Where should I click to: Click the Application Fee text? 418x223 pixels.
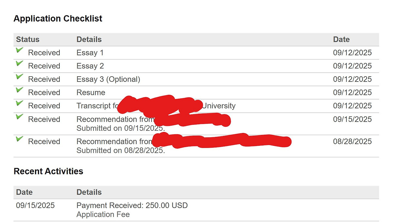point(103,215)
